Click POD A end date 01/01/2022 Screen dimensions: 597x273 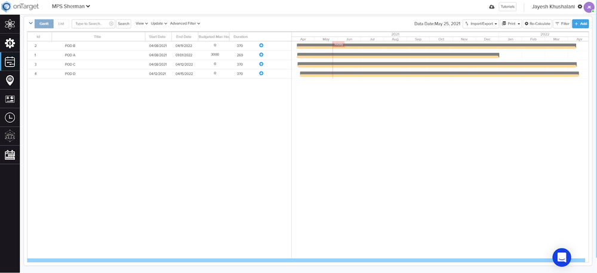click(184, 55)
